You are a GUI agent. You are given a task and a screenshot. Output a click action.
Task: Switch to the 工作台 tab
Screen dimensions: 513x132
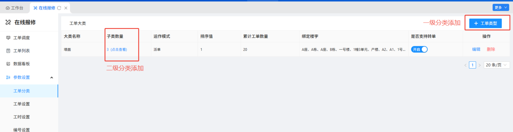coord(15,8)
